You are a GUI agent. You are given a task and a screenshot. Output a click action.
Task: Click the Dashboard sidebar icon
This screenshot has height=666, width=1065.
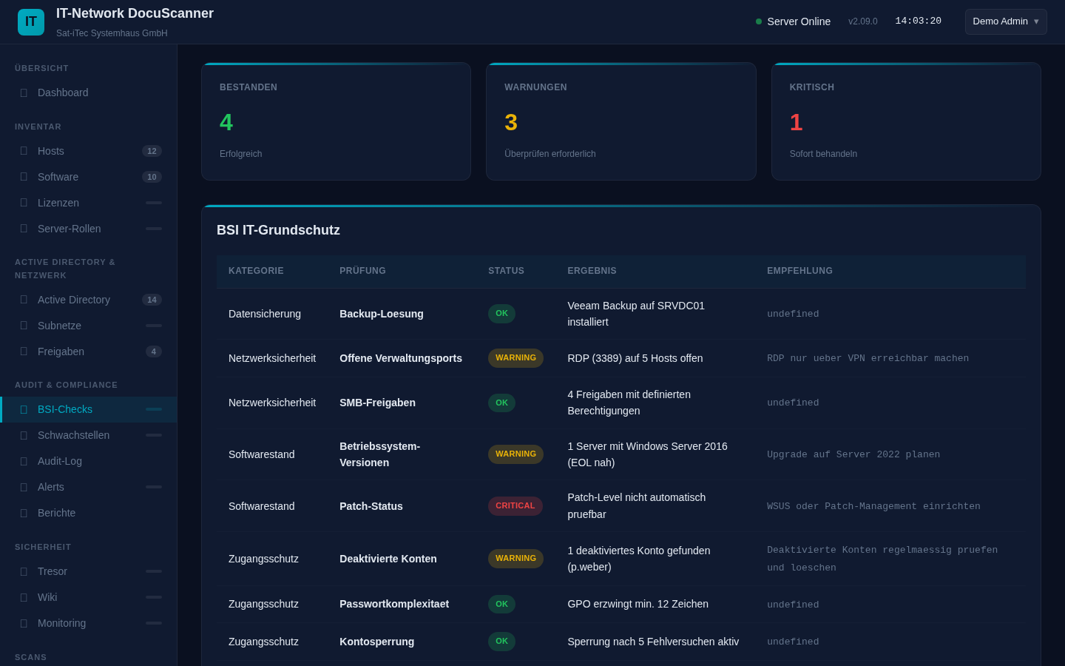[24, 92]
